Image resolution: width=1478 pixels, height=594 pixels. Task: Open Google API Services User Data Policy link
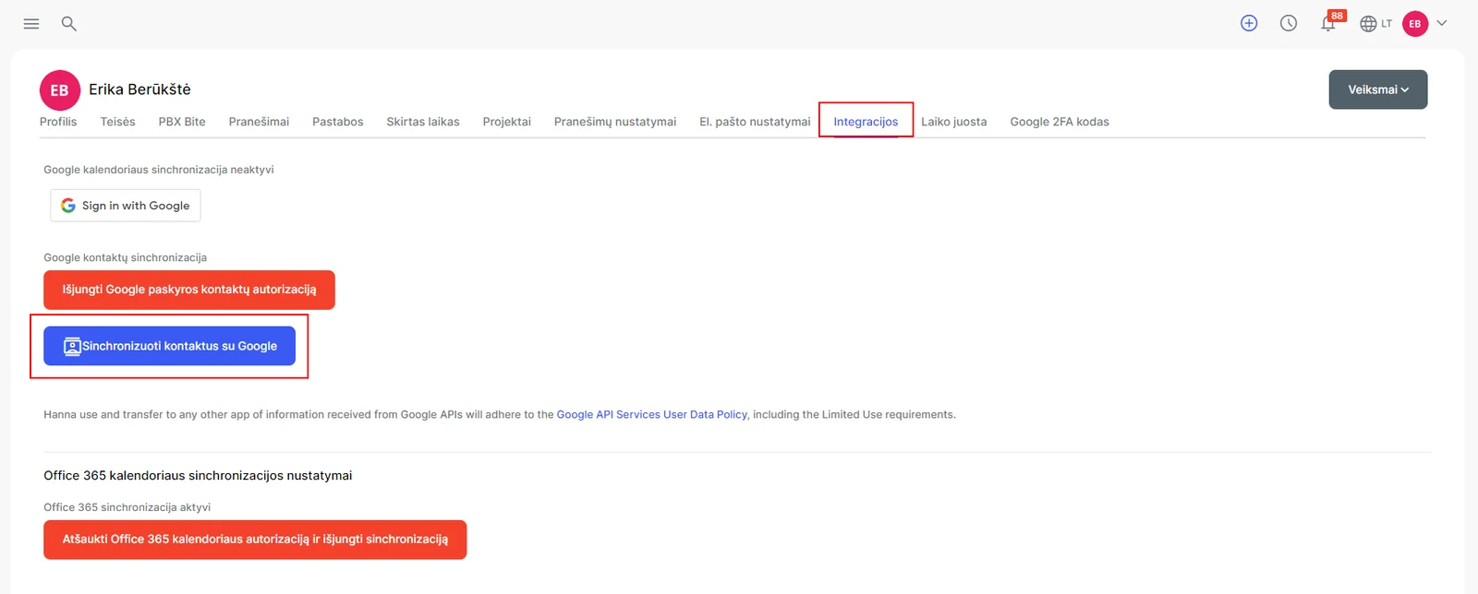click(652, 415)
